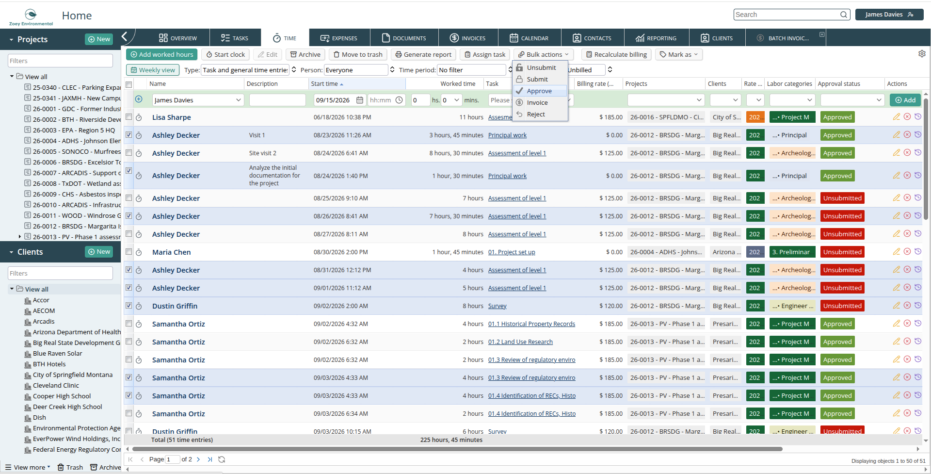Uncheck the Visit 1 Ashley Decker row checkbox

(129, 135)
